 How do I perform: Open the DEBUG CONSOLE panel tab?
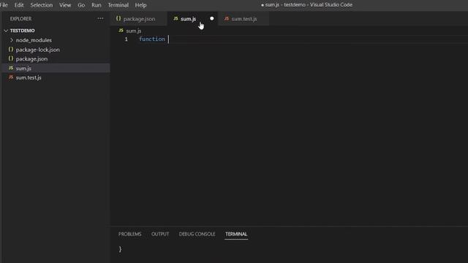197,234
